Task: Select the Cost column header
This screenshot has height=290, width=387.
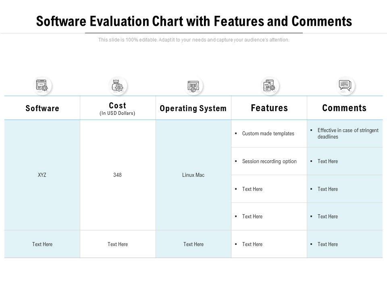Action: point(118,106)
